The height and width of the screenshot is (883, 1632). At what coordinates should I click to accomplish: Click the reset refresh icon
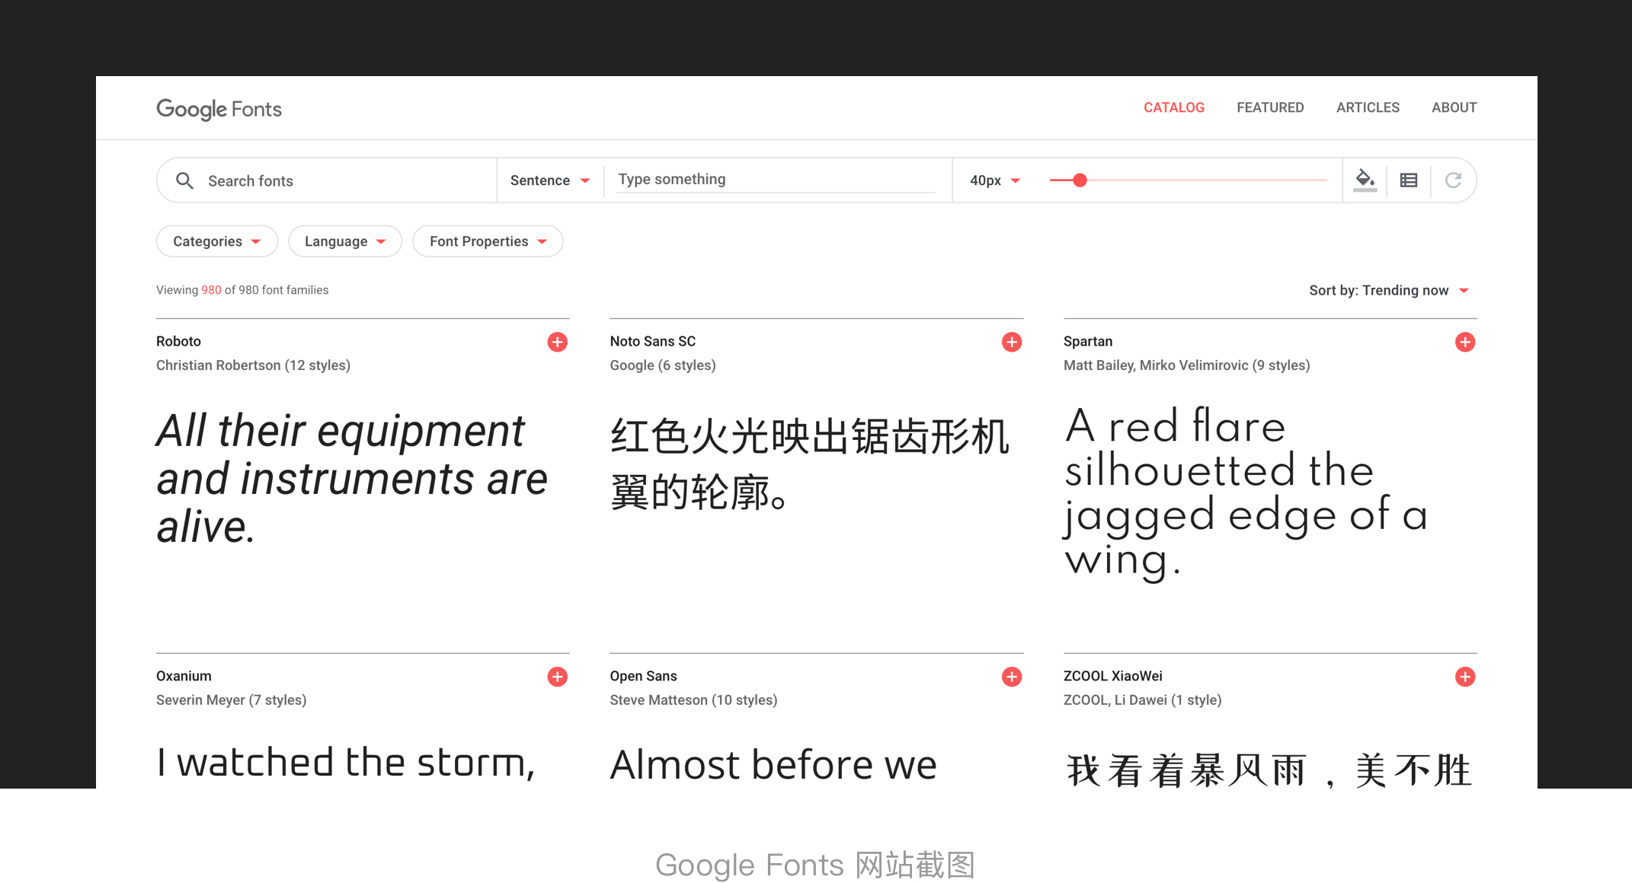[x=1453, y=180]
